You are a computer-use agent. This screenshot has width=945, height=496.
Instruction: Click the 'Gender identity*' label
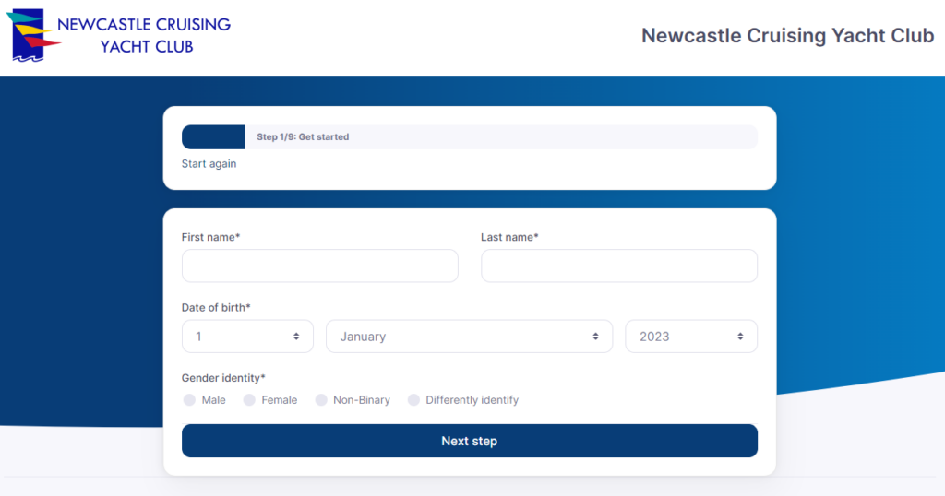(223, 378)
